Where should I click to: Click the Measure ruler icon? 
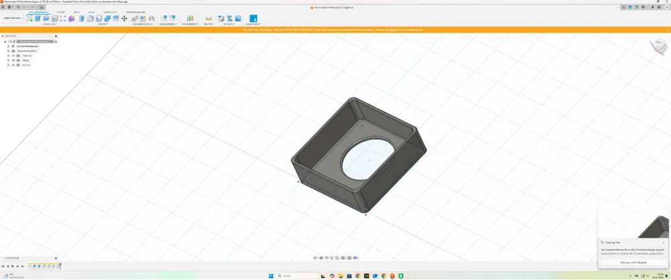[209, 18]
